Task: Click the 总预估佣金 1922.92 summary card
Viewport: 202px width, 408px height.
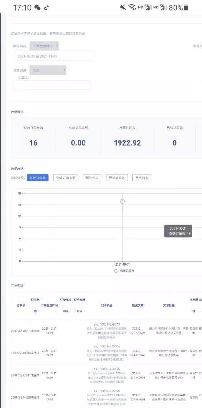Action: (x=128, y=138)
